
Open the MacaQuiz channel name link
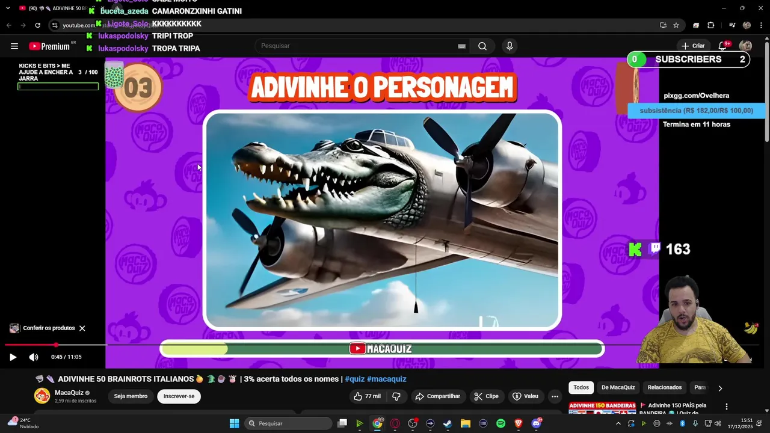pos(69,393)
